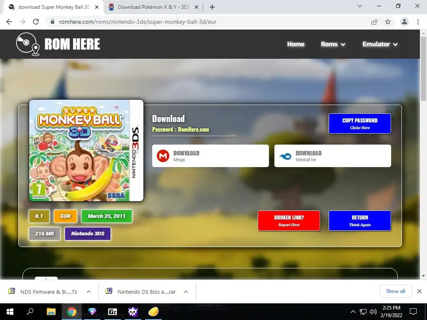This screenshot has width=427, height=320.
Task: Open the orange citrus taskbar icon
Action: [153, 312]
